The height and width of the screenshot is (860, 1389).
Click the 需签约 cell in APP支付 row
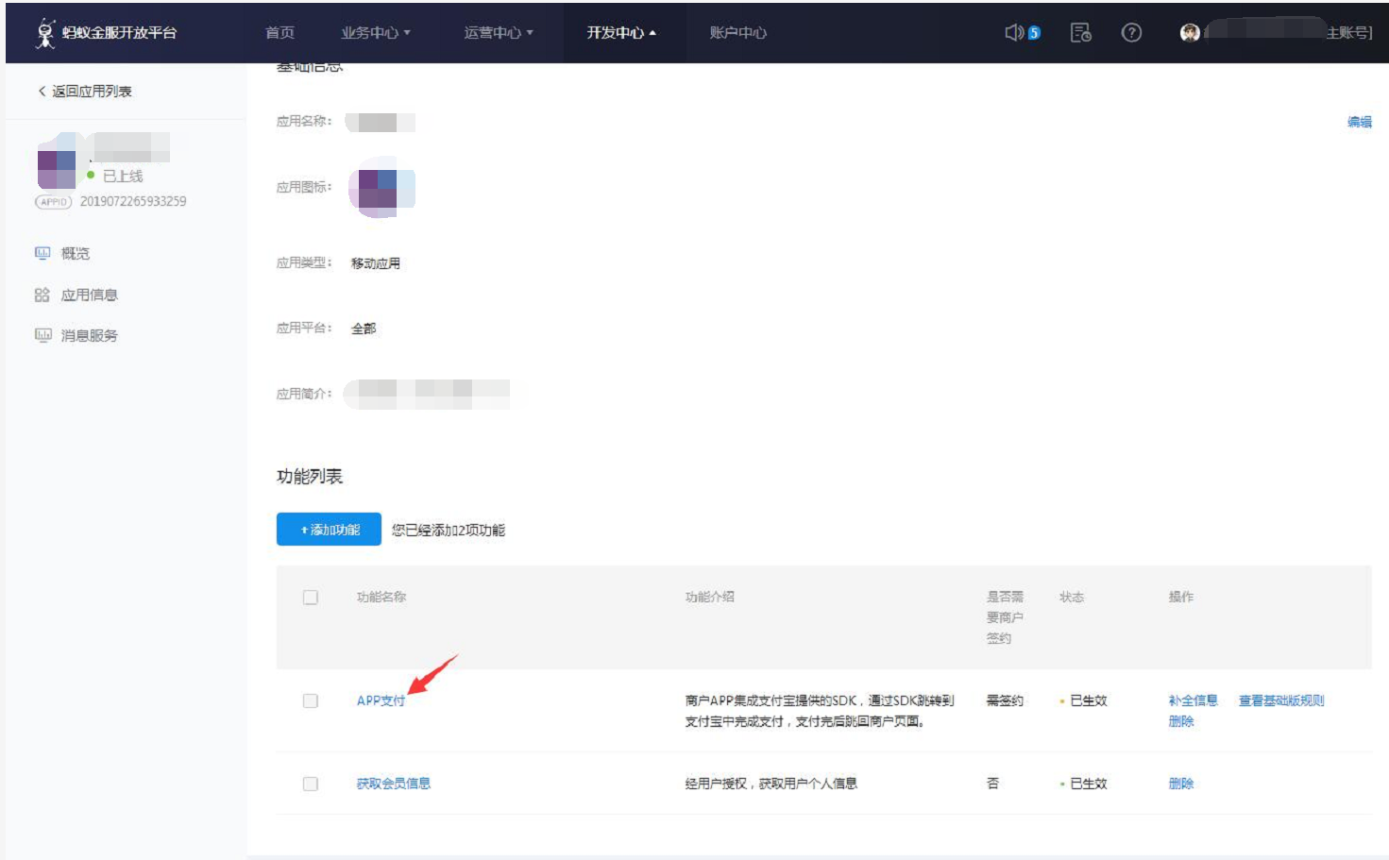point(1005,700)
